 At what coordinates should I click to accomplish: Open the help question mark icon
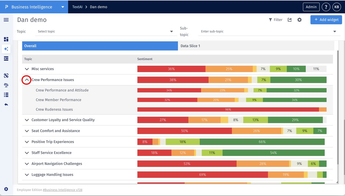point(326,7)
